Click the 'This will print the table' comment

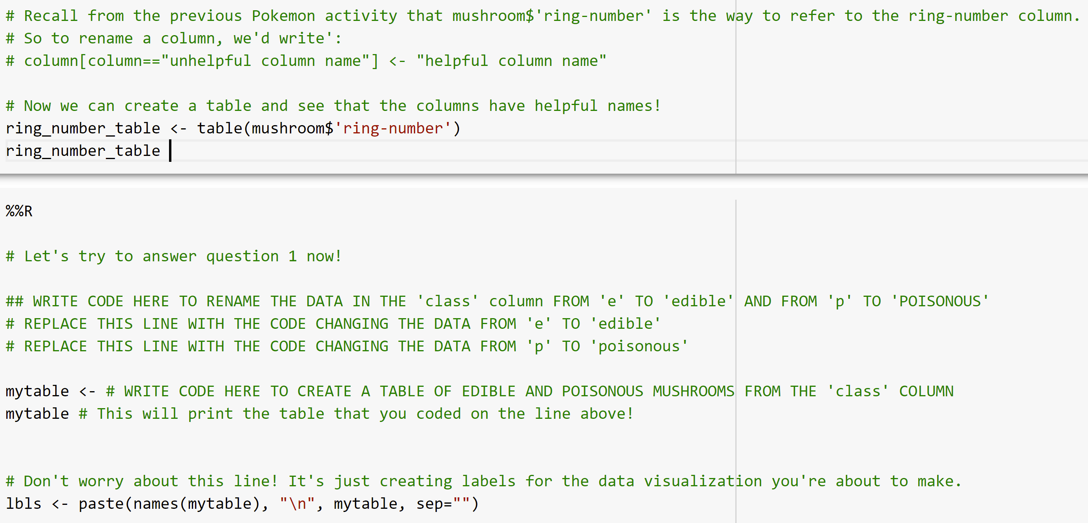click(x=356, y=414)
